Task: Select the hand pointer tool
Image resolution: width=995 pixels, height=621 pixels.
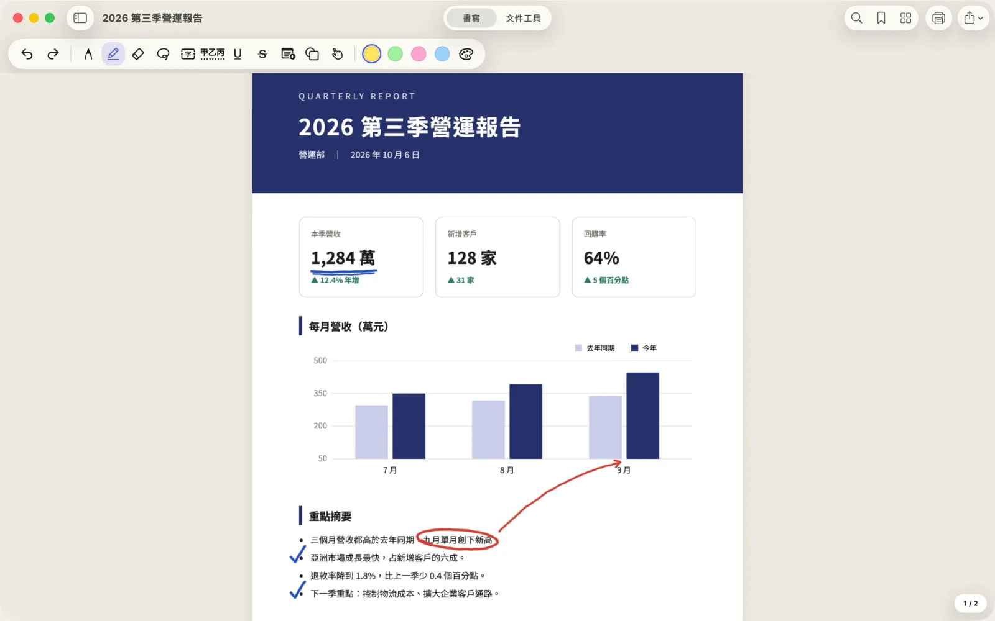Action: [x=337, y=54]
